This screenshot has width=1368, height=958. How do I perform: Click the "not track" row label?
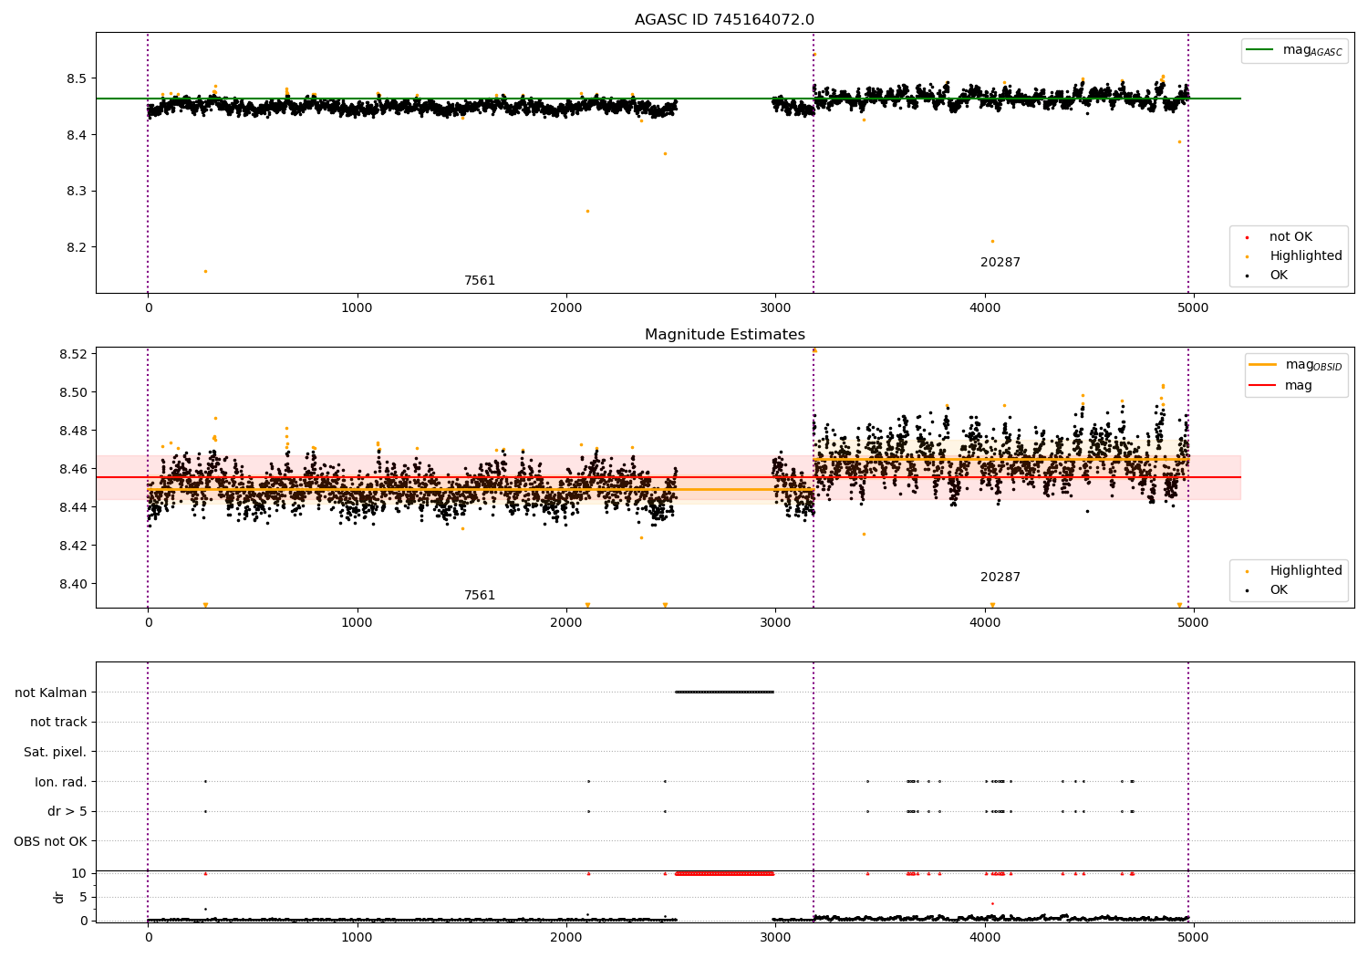pos(58,723)
